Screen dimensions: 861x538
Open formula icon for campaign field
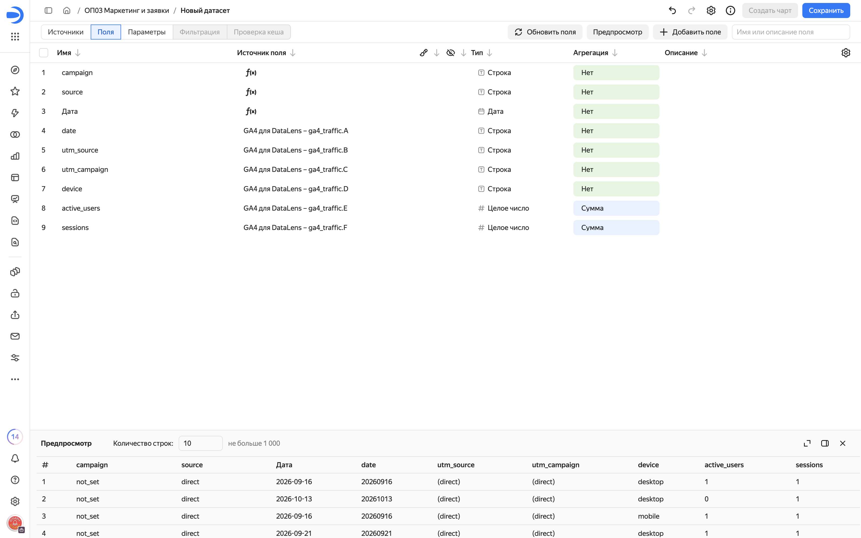pyautogui.click(x=251, y=73)
